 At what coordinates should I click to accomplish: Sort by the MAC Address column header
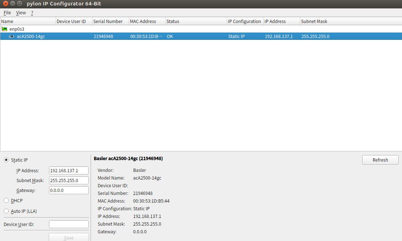click(x=147, y=21)
